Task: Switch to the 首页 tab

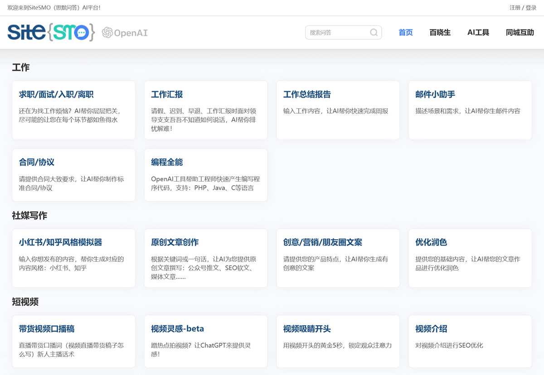Action: point(405,32)
